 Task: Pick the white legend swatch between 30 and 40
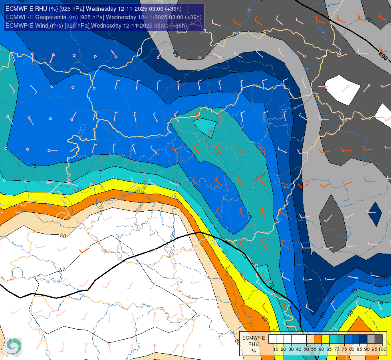(295, 339)
